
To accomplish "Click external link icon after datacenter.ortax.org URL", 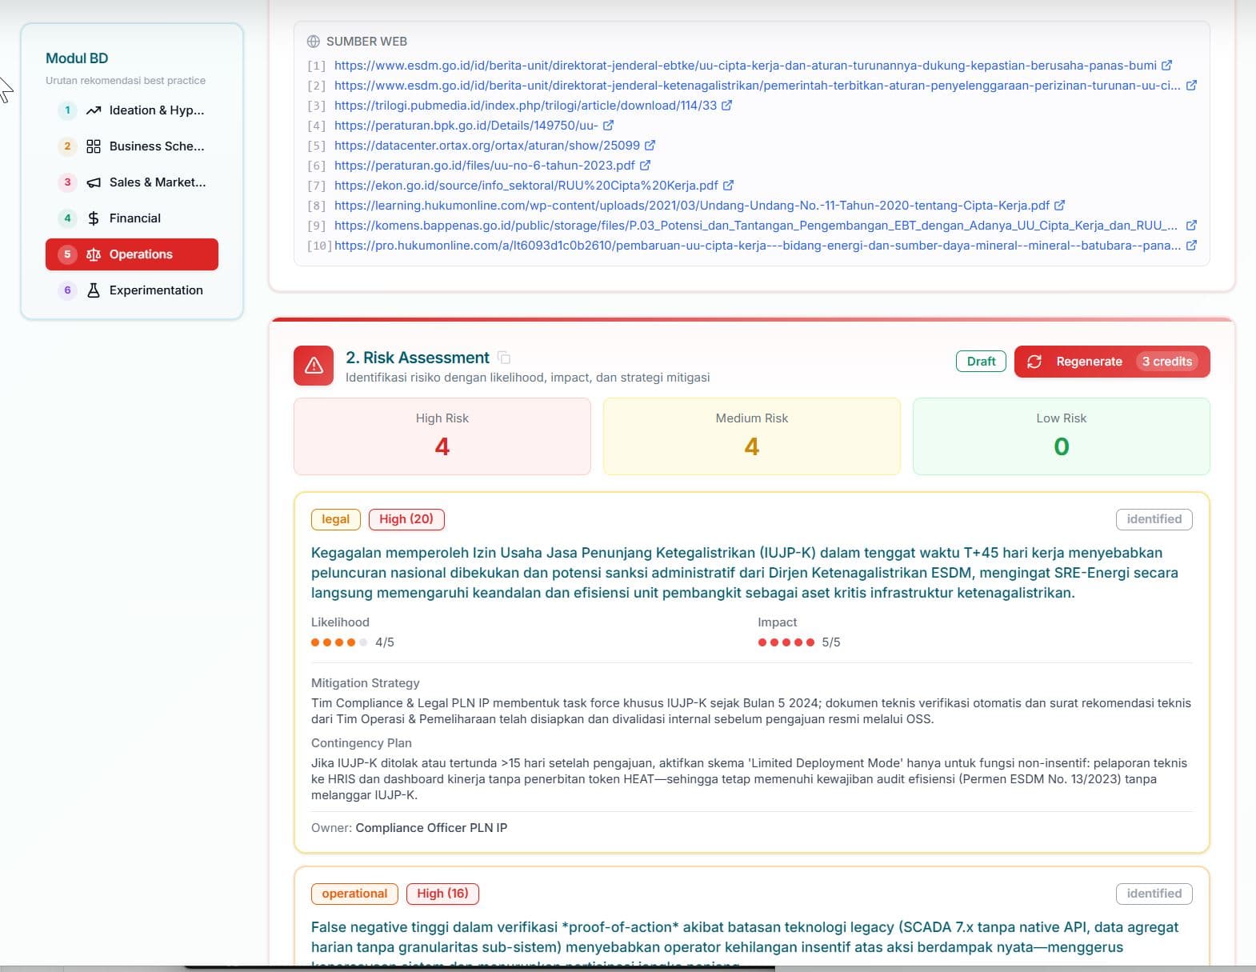I will (x=650, y=146).
